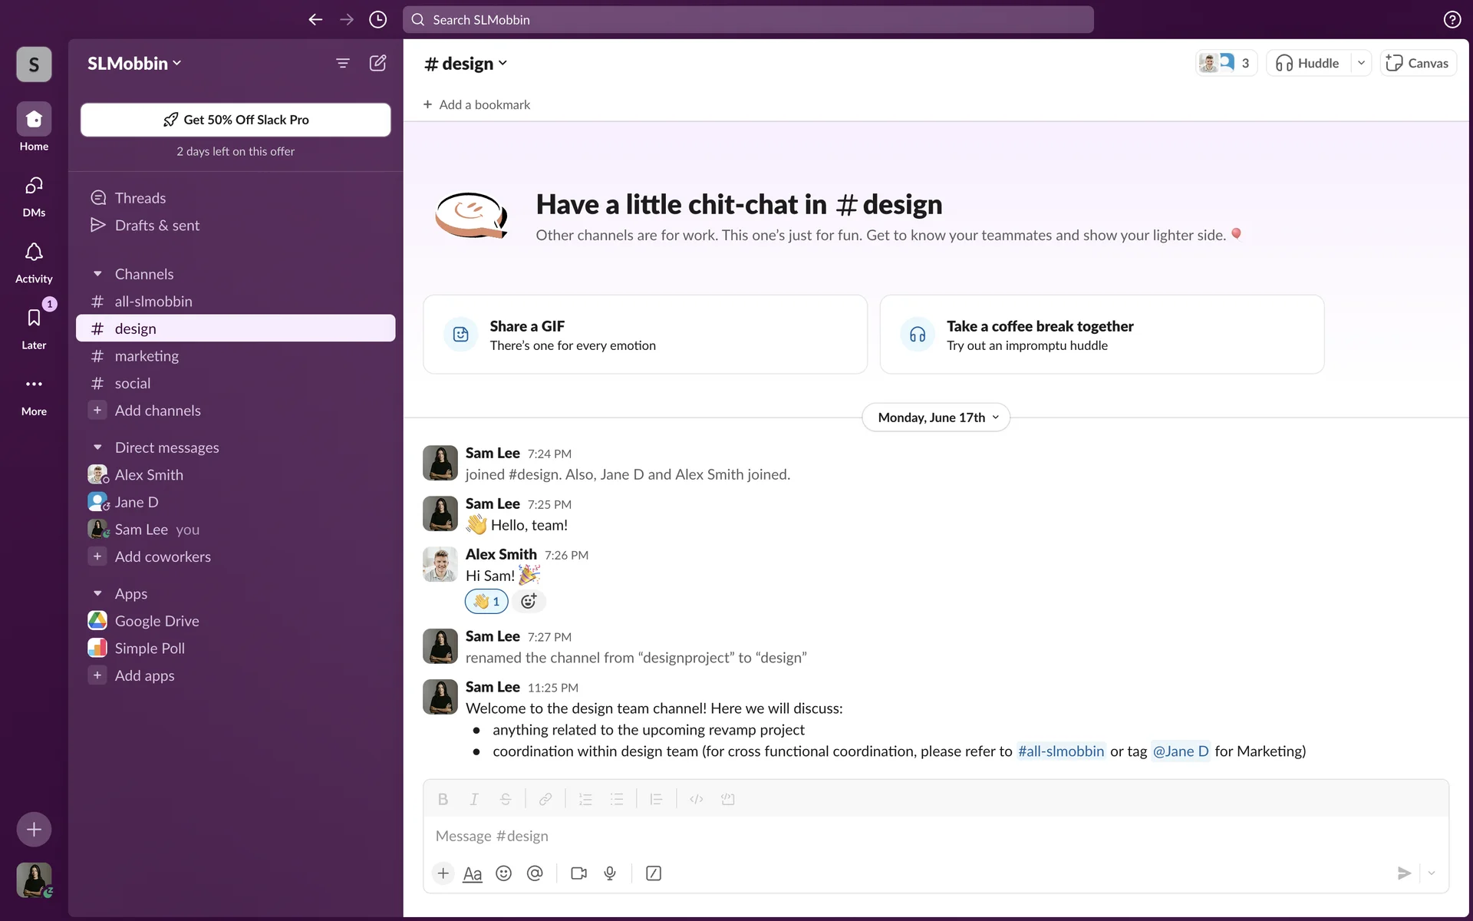Click the compose new message icon
1473x921 pixels.
[377, 63]
